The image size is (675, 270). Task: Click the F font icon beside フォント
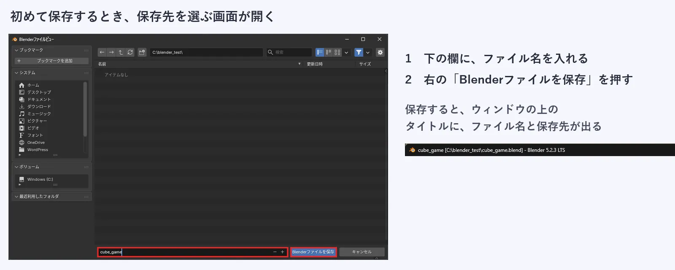point(22,135)
